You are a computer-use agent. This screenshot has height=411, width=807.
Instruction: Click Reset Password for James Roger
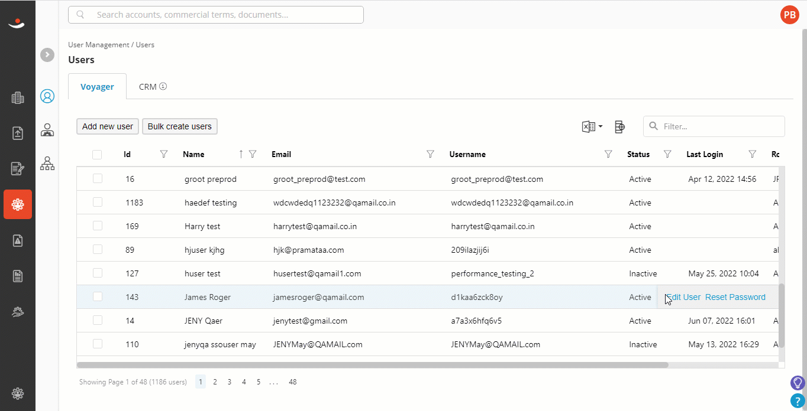coord(735,297)
